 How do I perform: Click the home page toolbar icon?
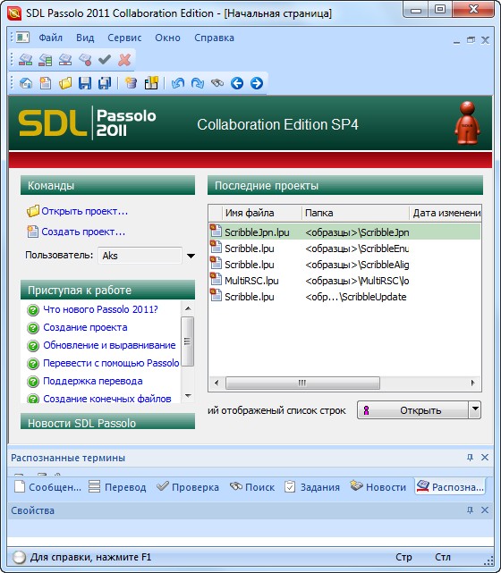tap(26, 83)
